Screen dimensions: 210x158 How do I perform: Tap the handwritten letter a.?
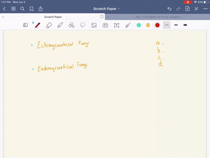pos(158,43)
